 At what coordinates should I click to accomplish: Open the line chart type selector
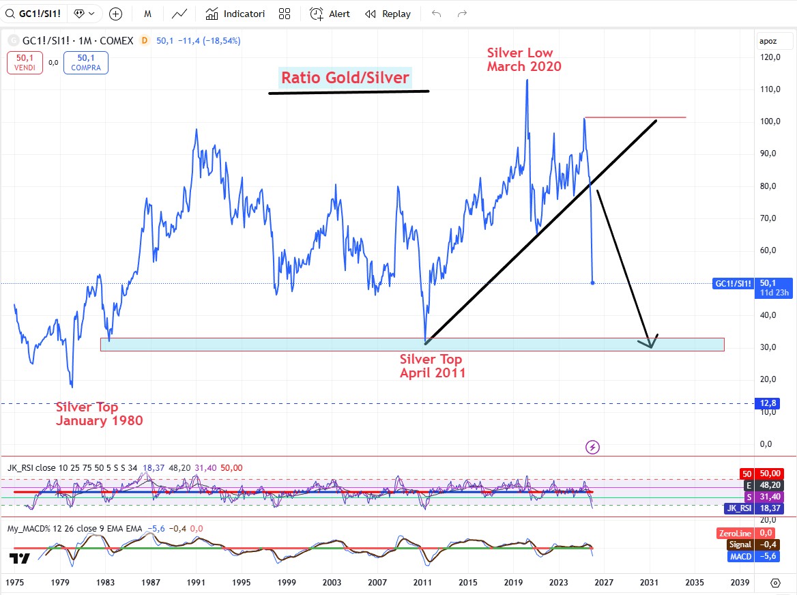tap(179, 14)
